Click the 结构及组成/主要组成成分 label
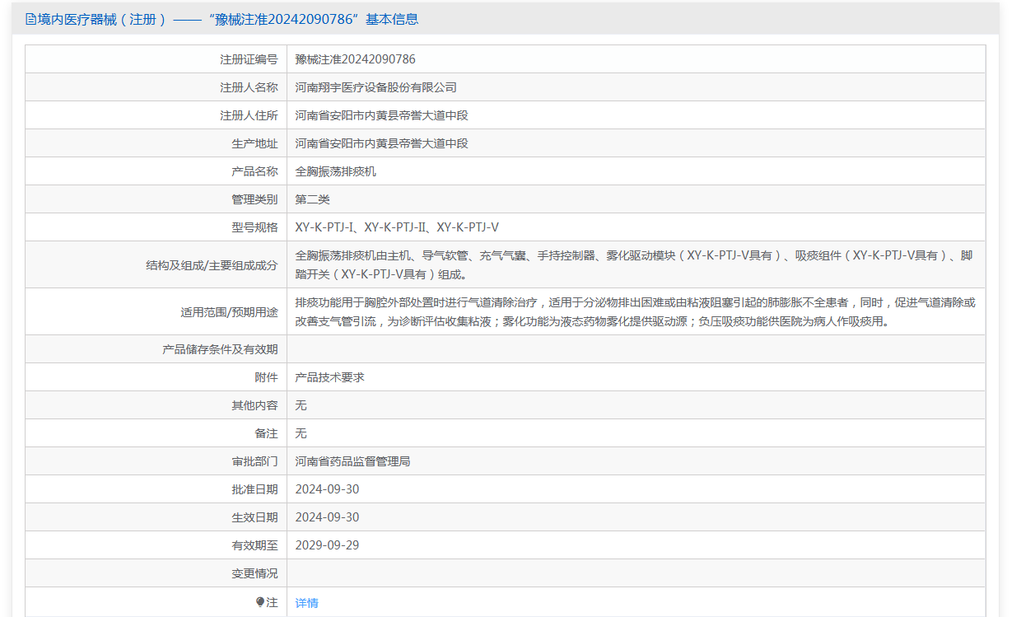1035x617 pixels. pos(212,265)
